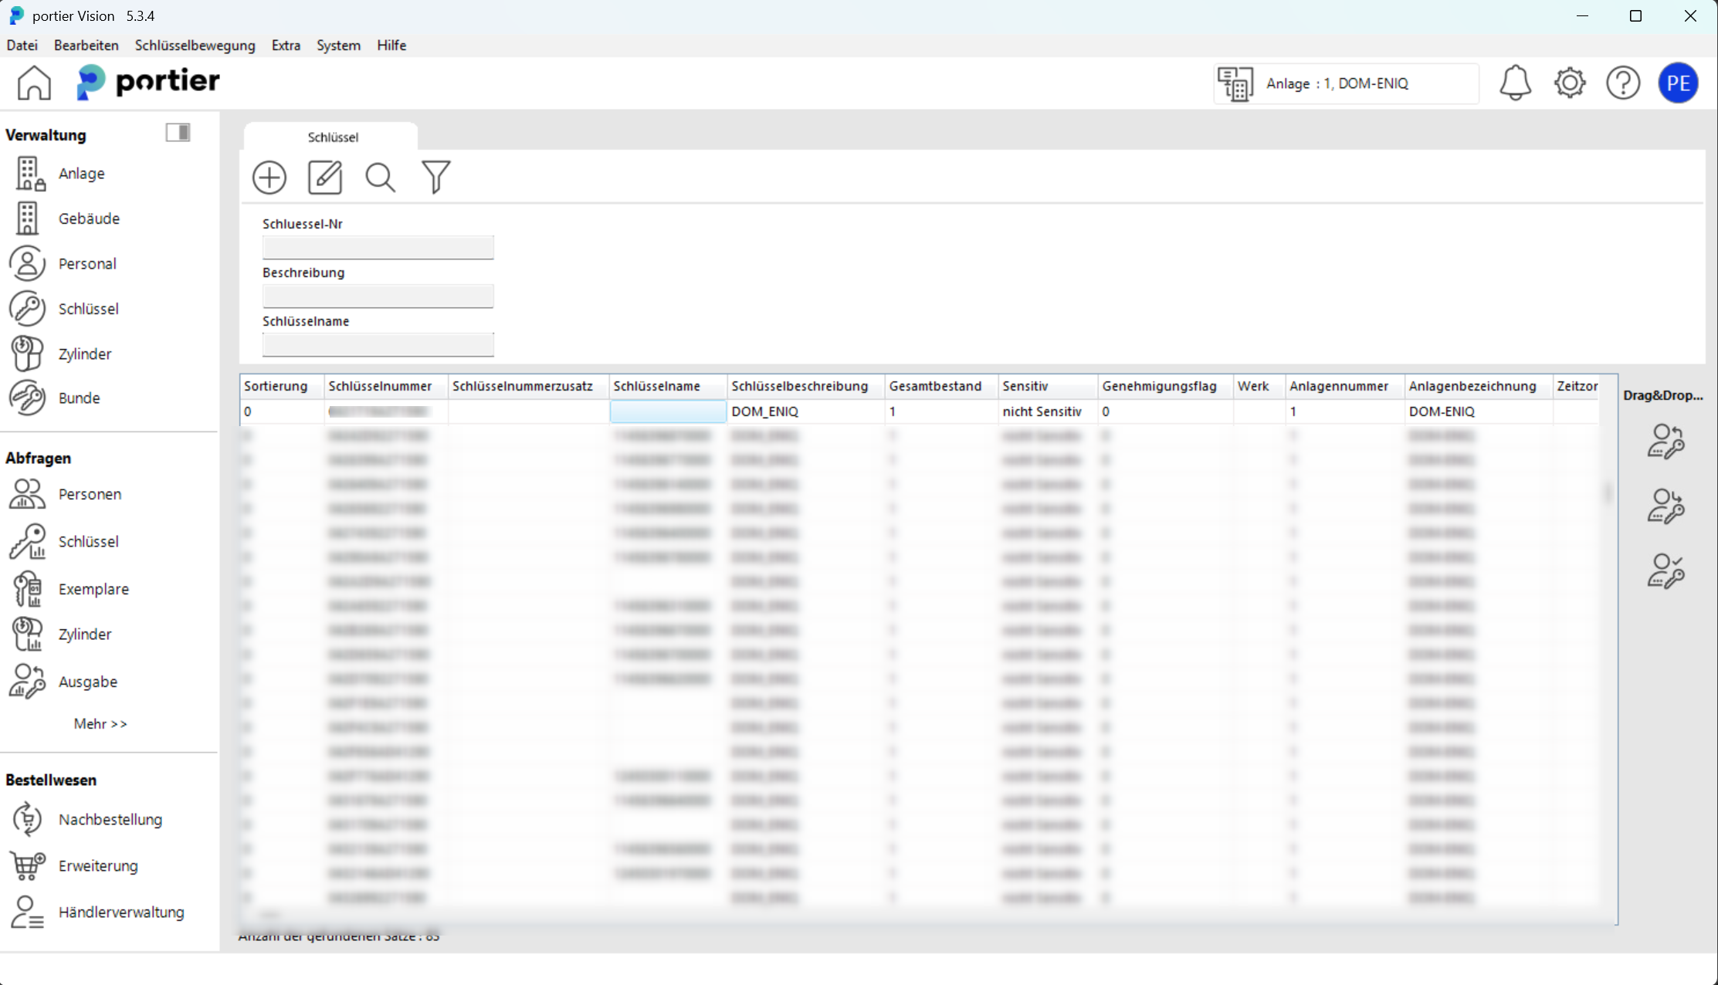Open the notifications bell
Image resolution: width=1718 pixels, height=985 pixels.
(x=1515, y=83)
